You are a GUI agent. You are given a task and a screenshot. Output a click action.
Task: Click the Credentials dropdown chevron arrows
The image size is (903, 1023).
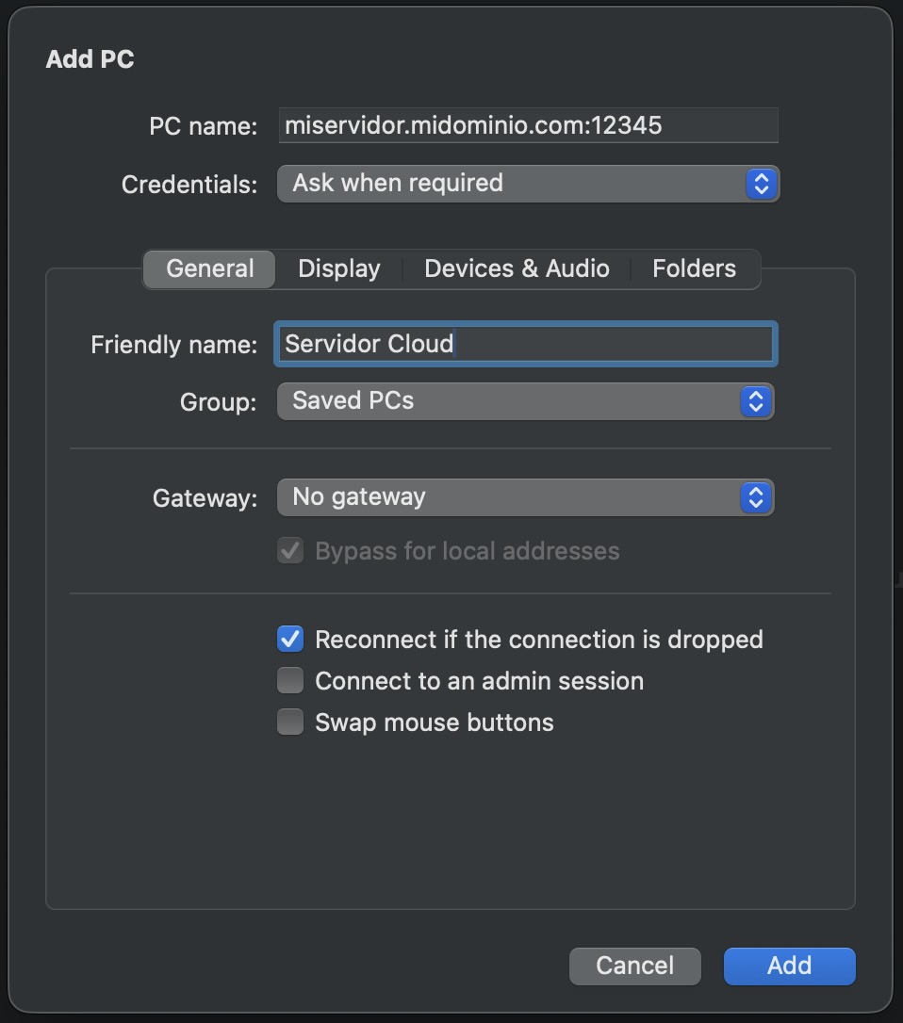(x=760, y=184)
